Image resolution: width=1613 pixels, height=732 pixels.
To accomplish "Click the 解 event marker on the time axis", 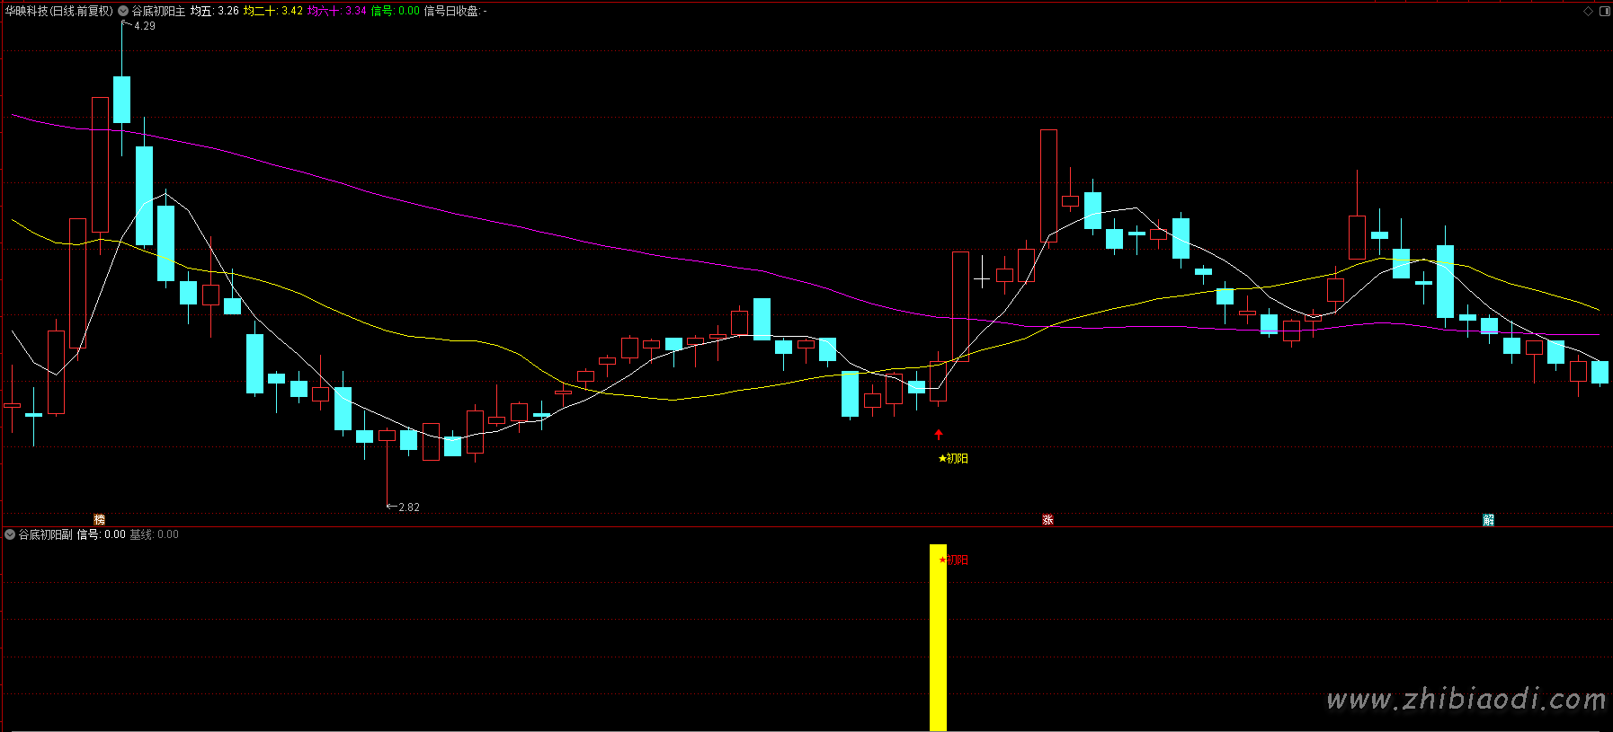I will click(x=1488, y=519).
